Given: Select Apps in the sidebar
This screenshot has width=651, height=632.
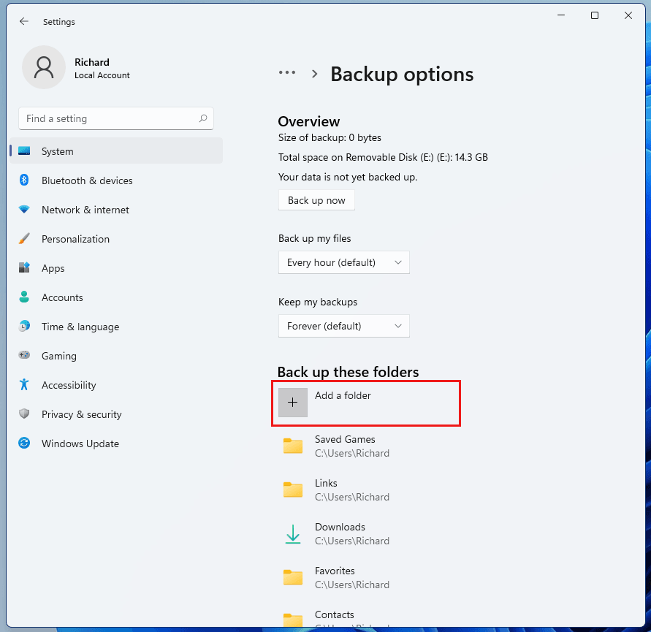Looking at the screenshot, I should 116,268.
